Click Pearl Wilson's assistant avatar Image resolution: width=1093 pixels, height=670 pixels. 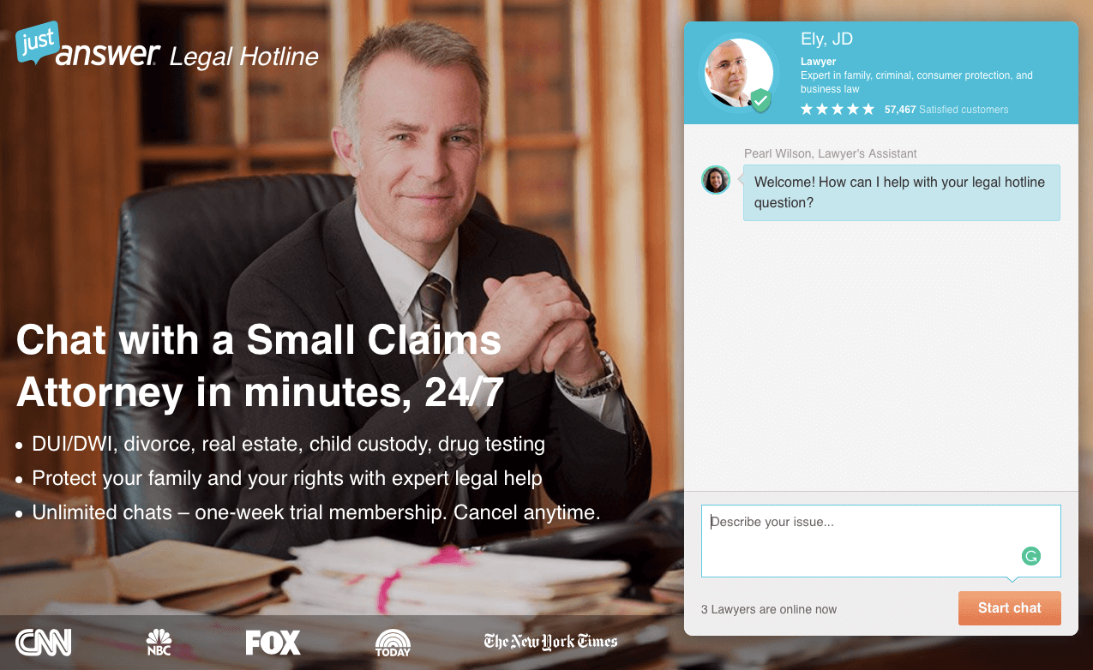point(716,180)
